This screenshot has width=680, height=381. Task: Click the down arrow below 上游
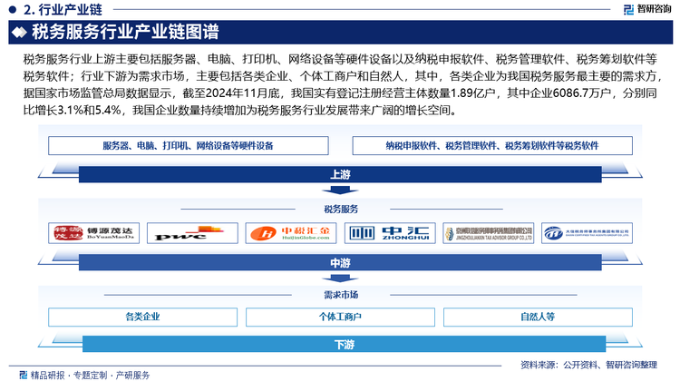[340, 190]
